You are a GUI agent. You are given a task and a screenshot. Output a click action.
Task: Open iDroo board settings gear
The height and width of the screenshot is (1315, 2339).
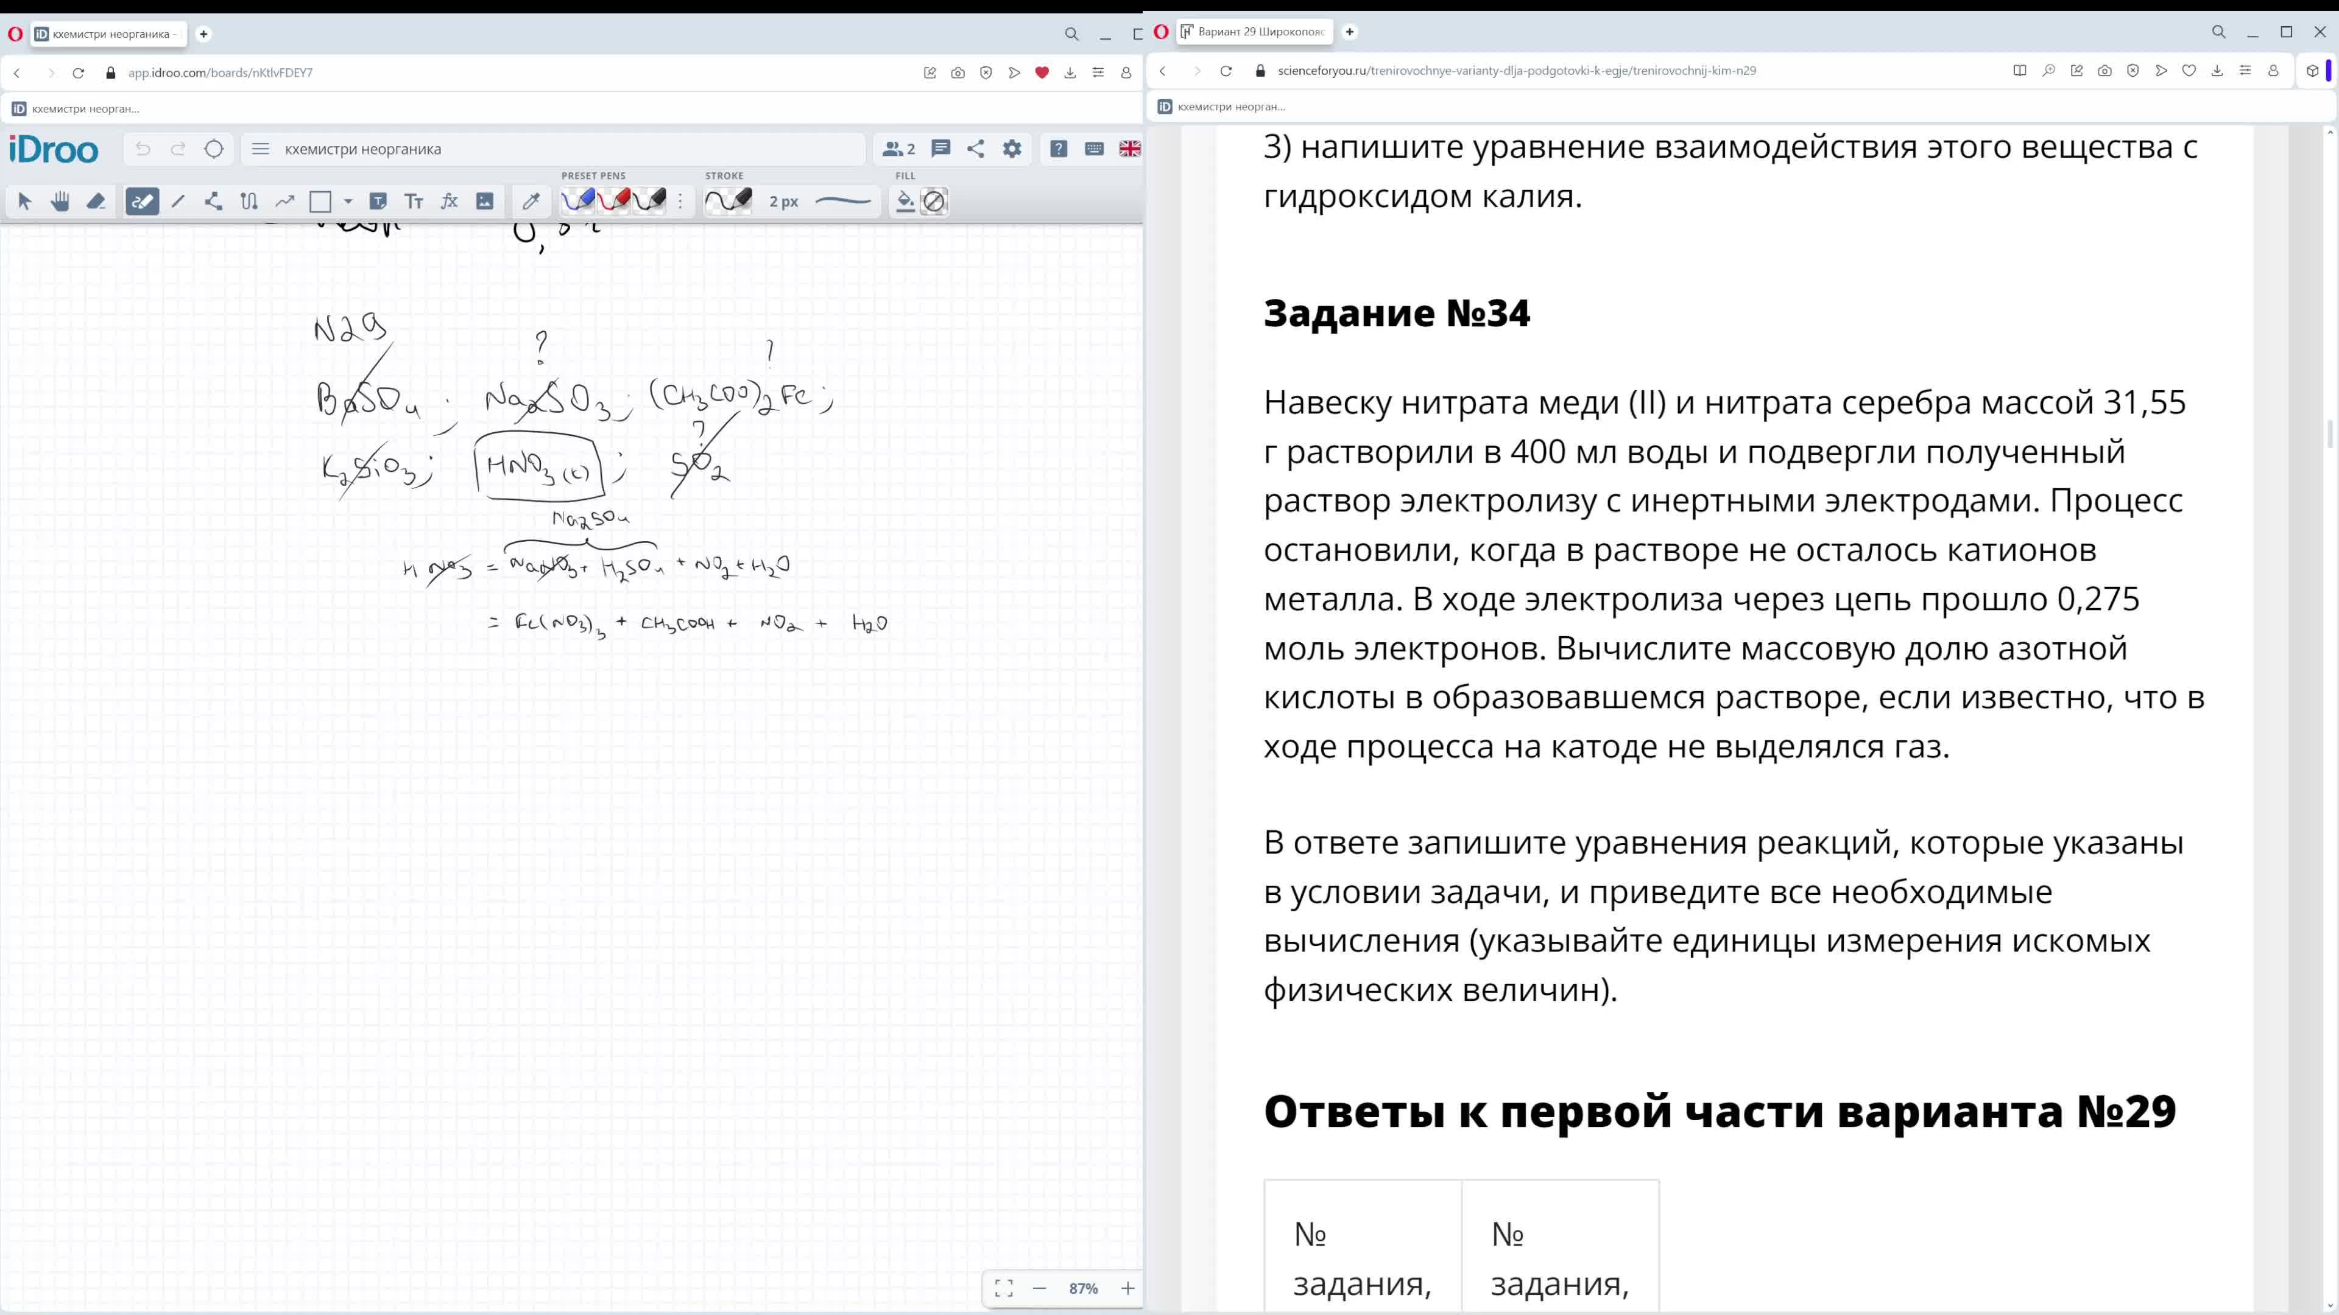1012,149
